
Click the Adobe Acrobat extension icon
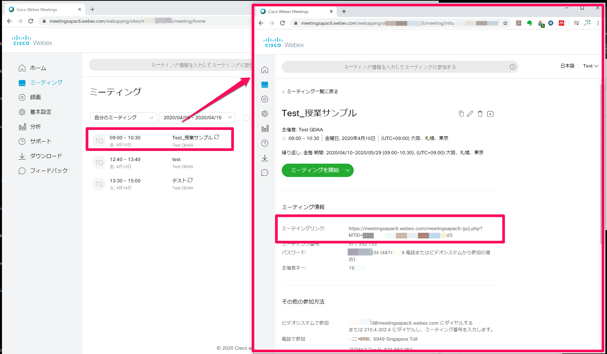point(519,23)
